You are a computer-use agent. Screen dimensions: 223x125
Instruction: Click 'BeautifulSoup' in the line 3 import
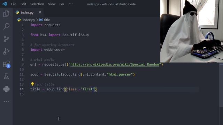(x=75, y=35)
